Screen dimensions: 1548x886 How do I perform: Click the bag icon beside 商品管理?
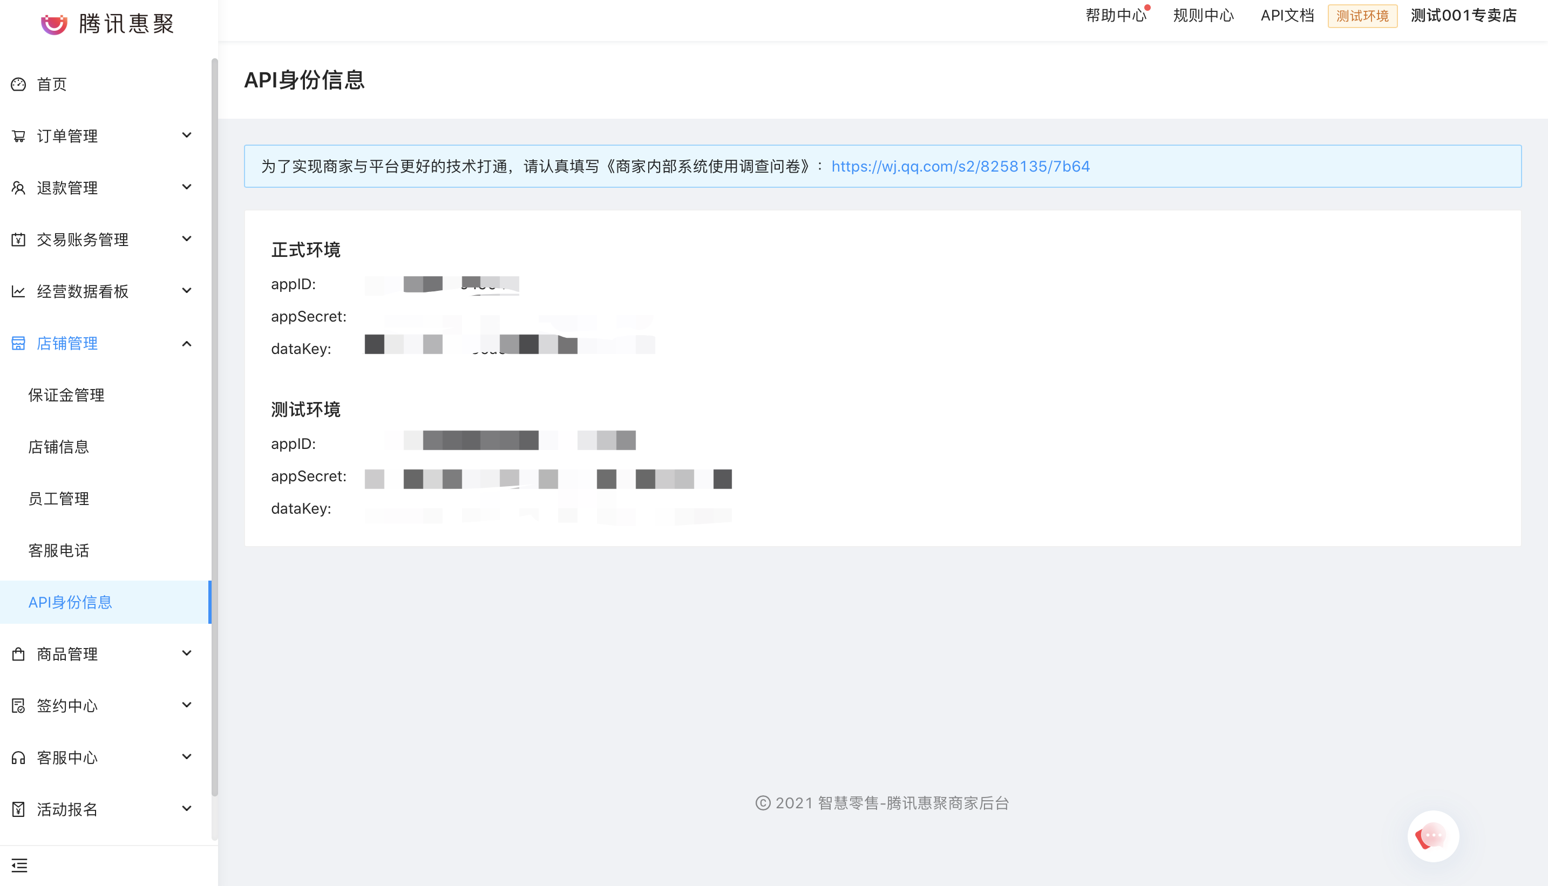point(18,653)
